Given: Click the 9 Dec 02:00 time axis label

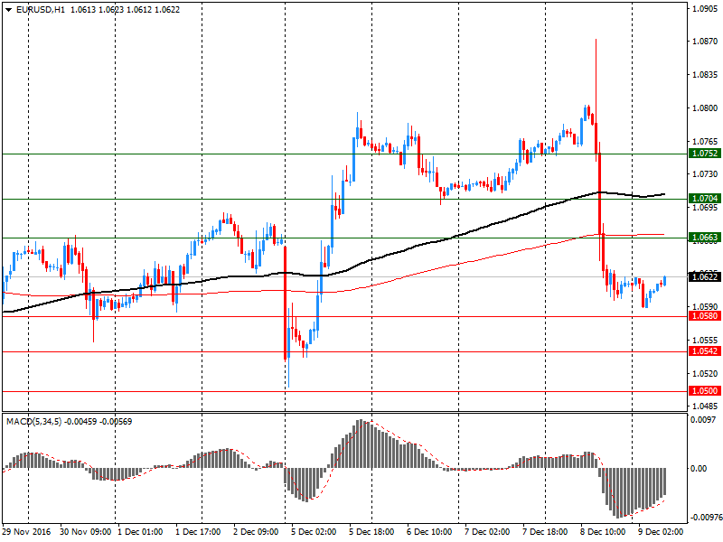Looking at the screenshot, I should click(x=661, y=532).
